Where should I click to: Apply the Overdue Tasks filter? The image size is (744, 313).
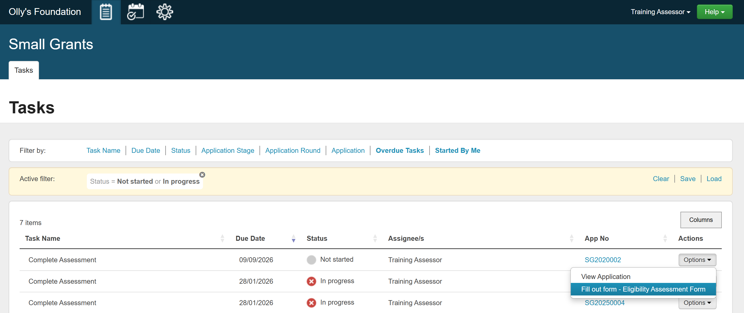point(399,150)
